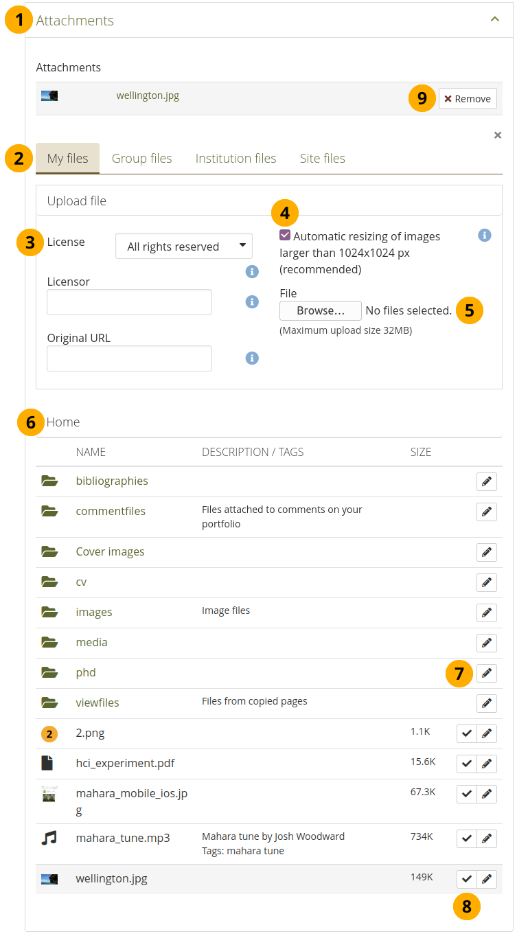The image size is (517, 936).
Task: Edit the phd folder with pencil icon
Action: tap(486, 673)
